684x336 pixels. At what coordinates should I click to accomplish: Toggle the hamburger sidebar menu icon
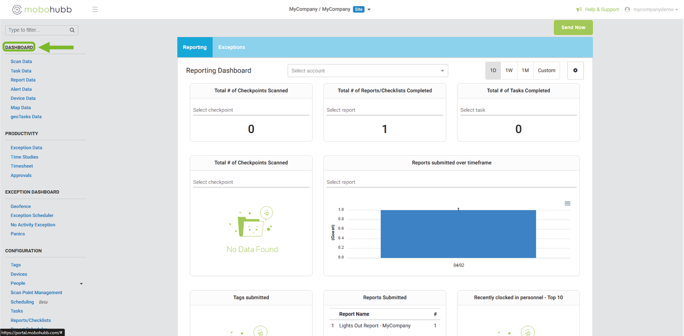(95, 9)
